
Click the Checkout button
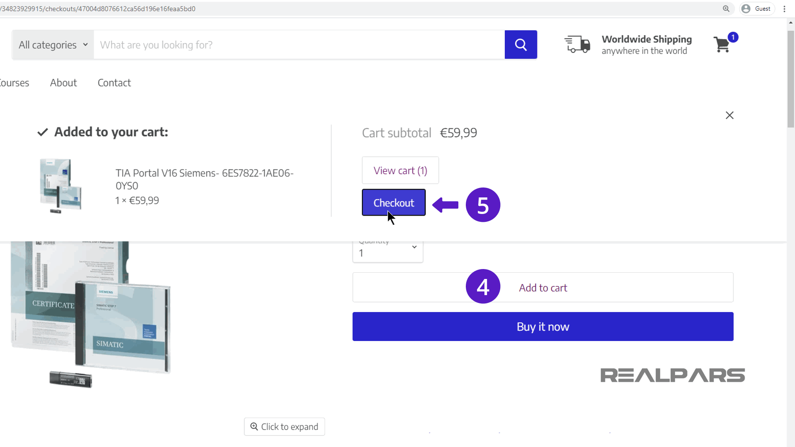pos(393,202)
